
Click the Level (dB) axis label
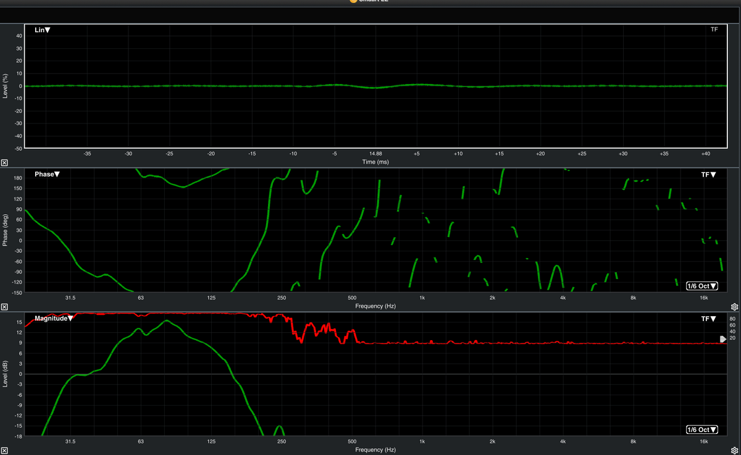(x=6, y=374)
